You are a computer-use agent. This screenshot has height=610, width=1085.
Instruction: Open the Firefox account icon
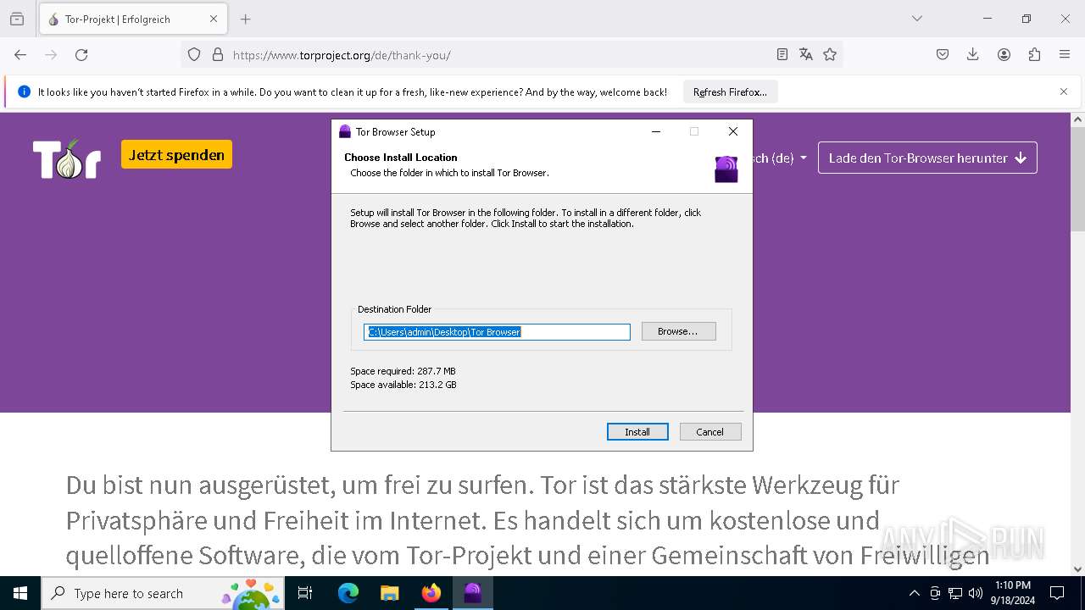pyautogui.click(x=1004, y=55)
